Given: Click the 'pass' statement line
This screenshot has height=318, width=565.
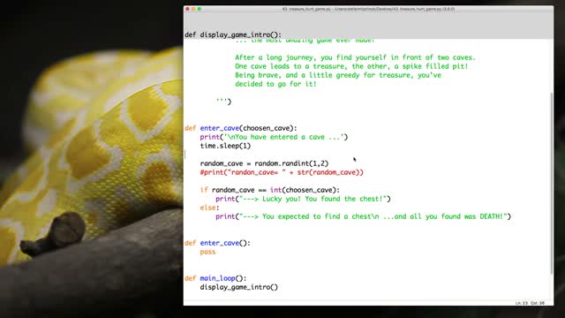Looking at the screenshot, I should coord(208,252).
